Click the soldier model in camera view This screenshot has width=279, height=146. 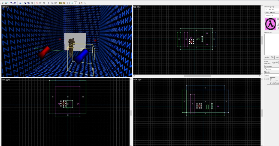pyautogui.click(x=72, y=47)
